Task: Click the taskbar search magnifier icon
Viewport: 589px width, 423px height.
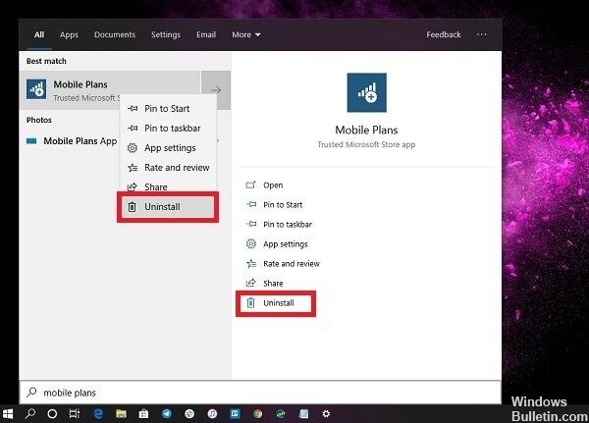Action: click(x=29, y=414)
